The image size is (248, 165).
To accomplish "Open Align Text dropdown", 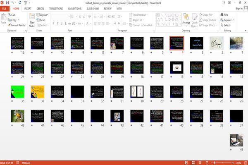I will pos(136,20).
